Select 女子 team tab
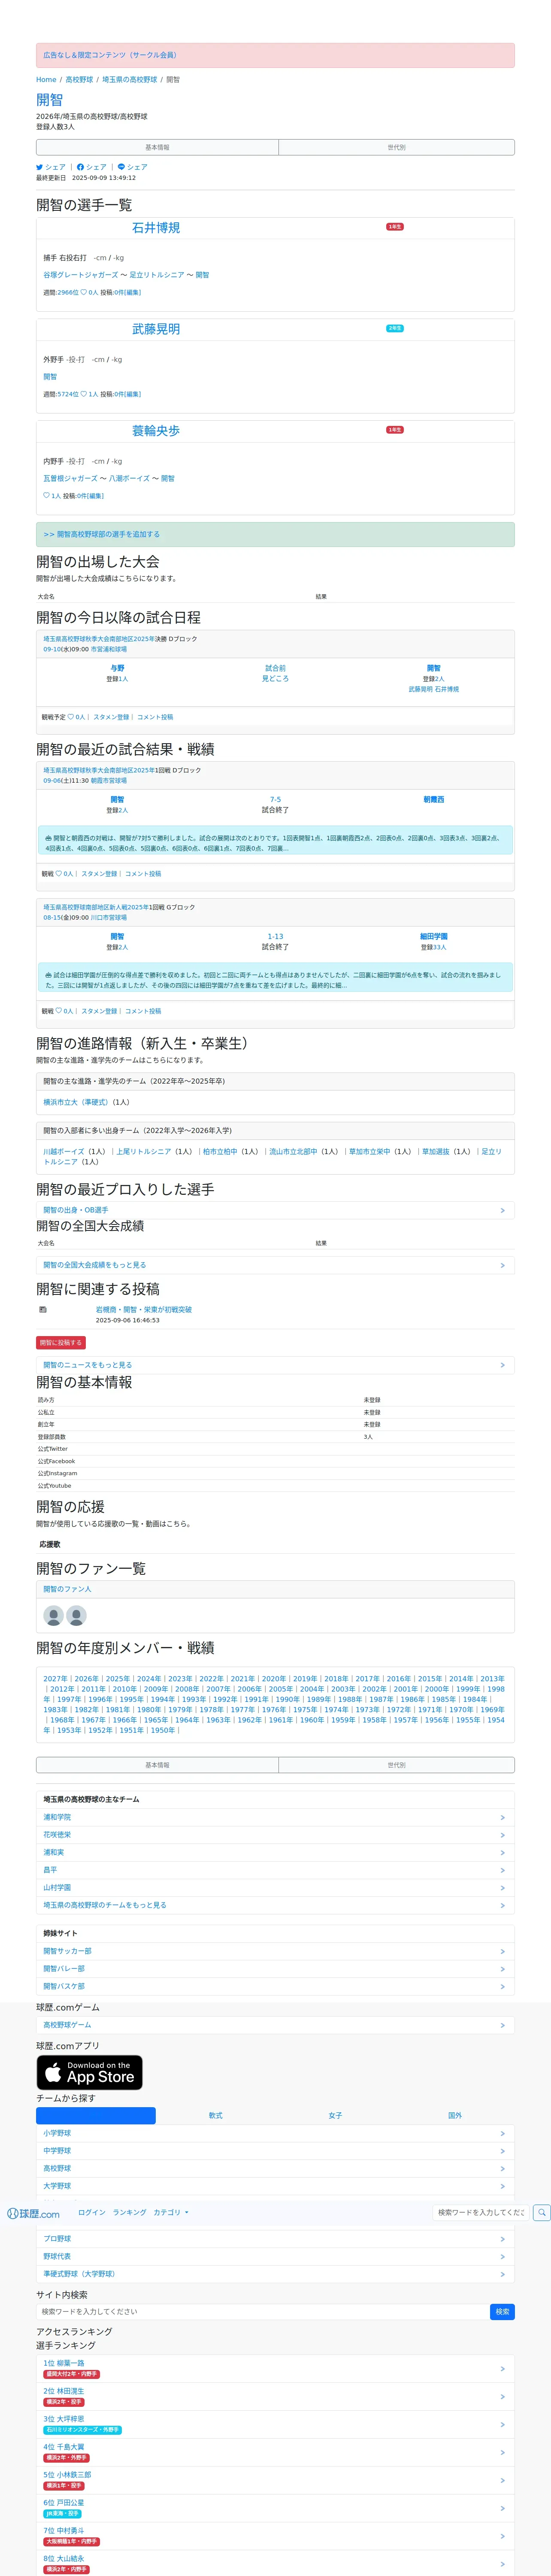 click(x=335, y=2116)
